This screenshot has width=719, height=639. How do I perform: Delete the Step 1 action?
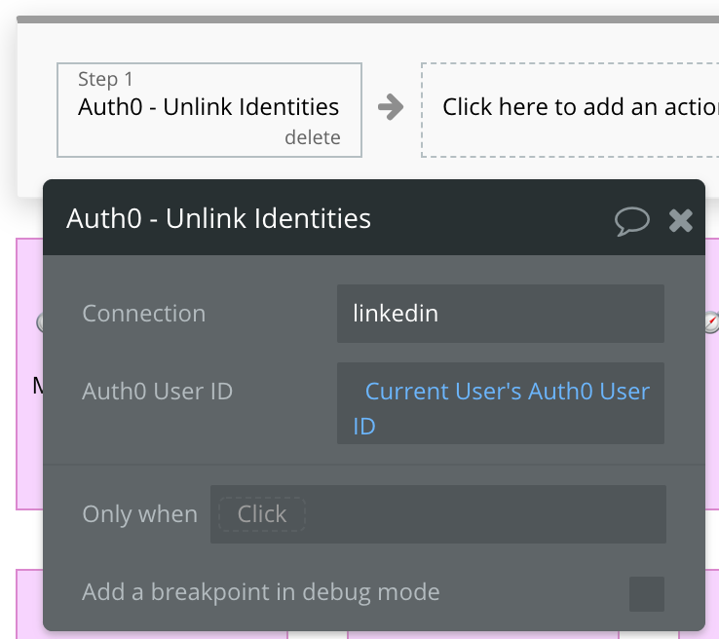click(312, 137)
